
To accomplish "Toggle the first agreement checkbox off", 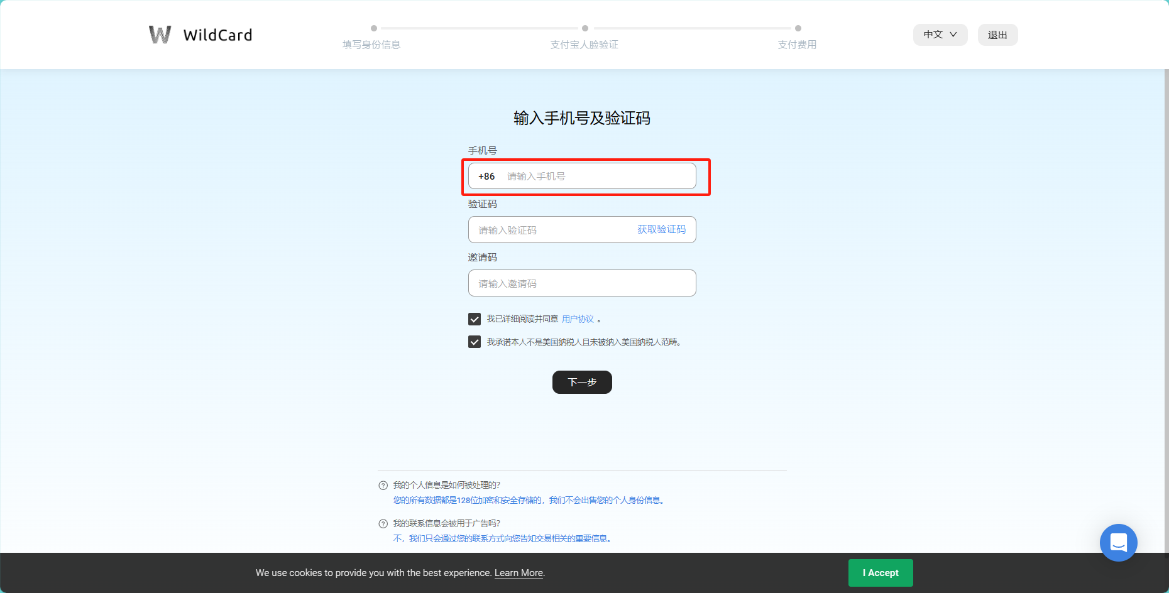I will pyautogui.click(x=475, y=318).
